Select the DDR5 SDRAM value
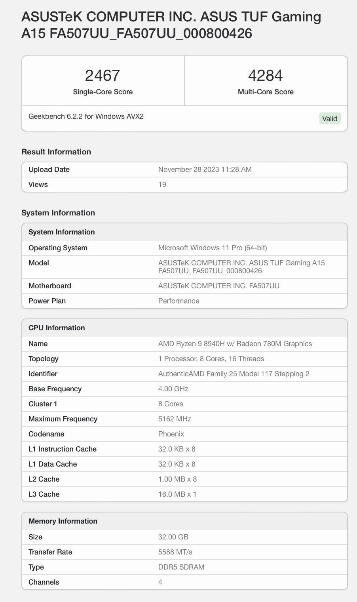The height and width of the screenshot is (602, 357). [181, 567]
